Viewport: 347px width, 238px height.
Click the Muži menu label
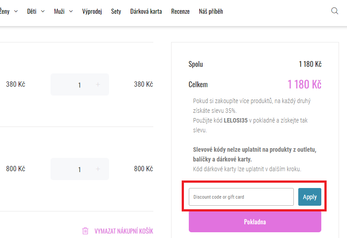pyautogui.click(x=59, y=12)
